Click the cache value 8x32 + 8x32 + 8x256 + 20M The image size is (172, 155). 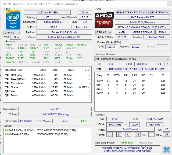point(64,38)
